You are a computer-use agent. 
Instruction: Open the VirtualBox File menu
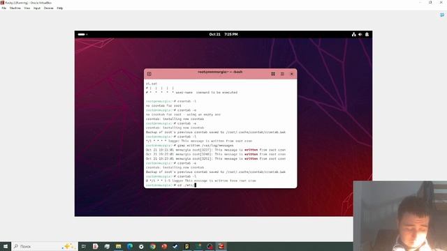pos(3,8)
